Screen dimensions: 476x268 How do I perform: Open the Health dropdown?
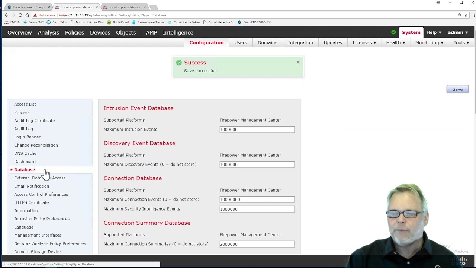[x=396, y=42]
